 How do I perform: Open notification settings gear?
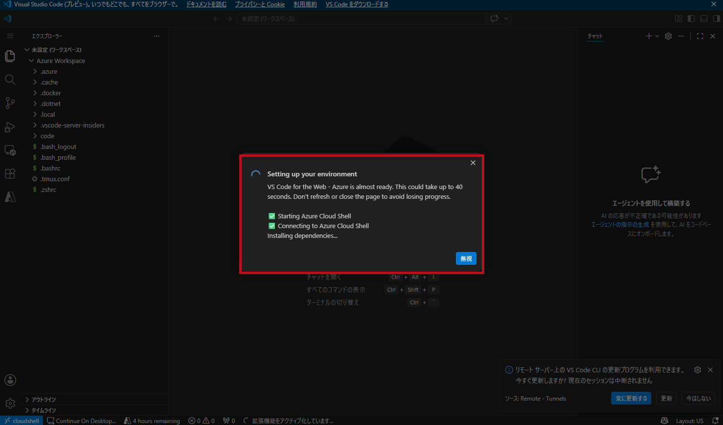point(698,370)
